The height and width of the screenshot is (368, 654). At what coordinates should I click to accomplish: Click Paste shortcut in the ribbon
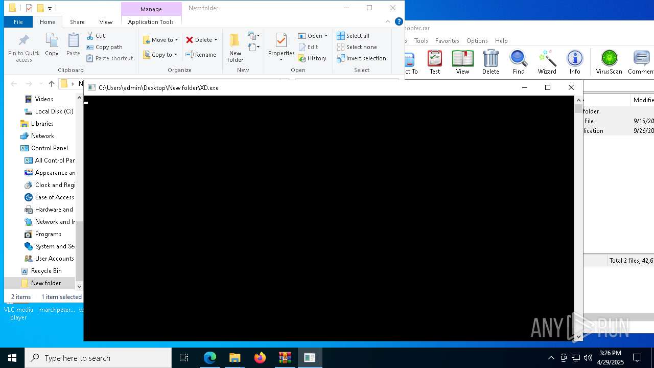click(110, 58)
